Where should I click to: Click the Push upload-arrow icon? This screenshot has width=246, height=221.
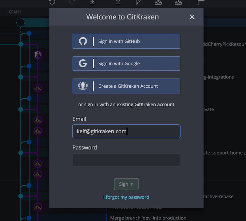[x=118, y=2]
